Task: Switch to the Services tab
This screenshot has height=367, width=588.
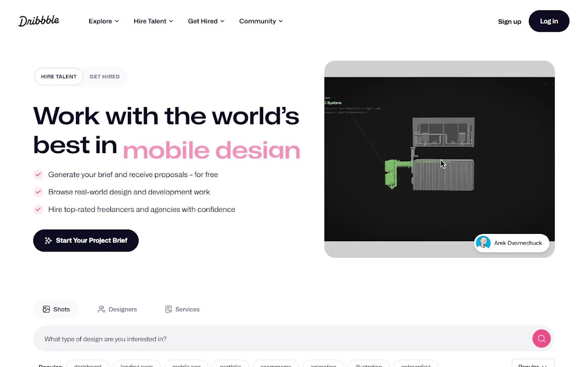Action: 182,309
